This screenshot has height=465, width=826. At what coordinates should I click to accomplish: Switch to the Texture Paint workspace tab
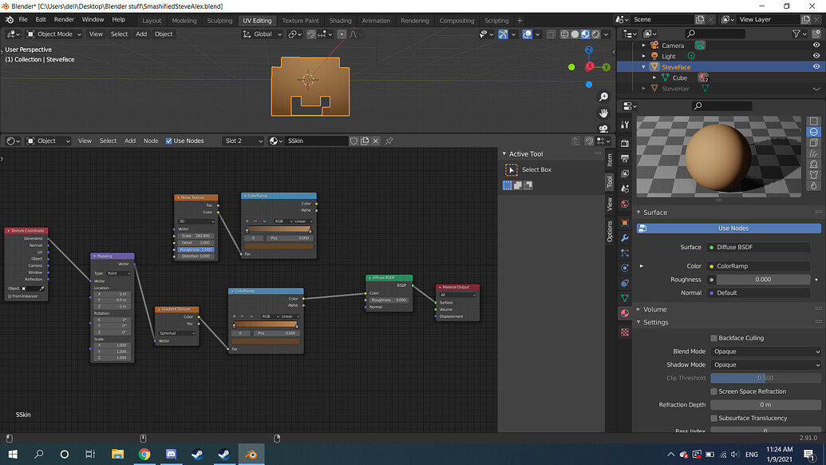pyautogui.click(x=300, y=21)
